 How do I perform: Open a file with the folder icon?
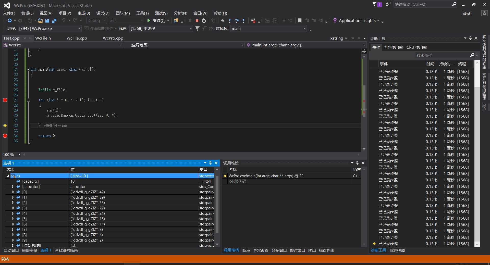[x=40, y=21]
